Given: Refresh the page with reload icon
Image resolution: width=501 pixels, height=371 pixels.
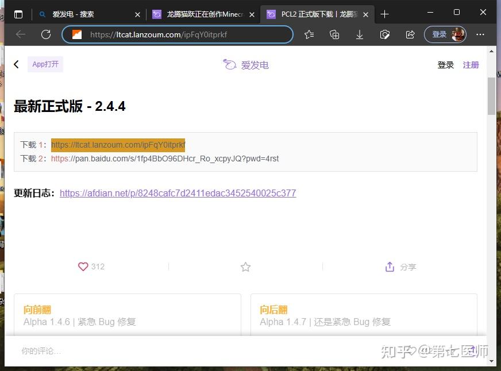Looking at the screenshot, I should pos(46,34).
